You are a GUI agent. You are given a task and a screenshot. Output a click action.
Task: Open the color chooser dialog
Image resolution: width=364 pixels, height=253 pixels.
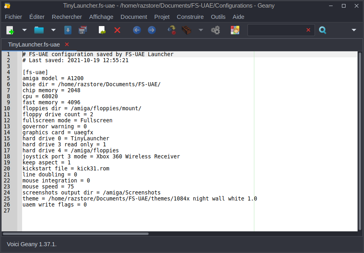(235, 30)
